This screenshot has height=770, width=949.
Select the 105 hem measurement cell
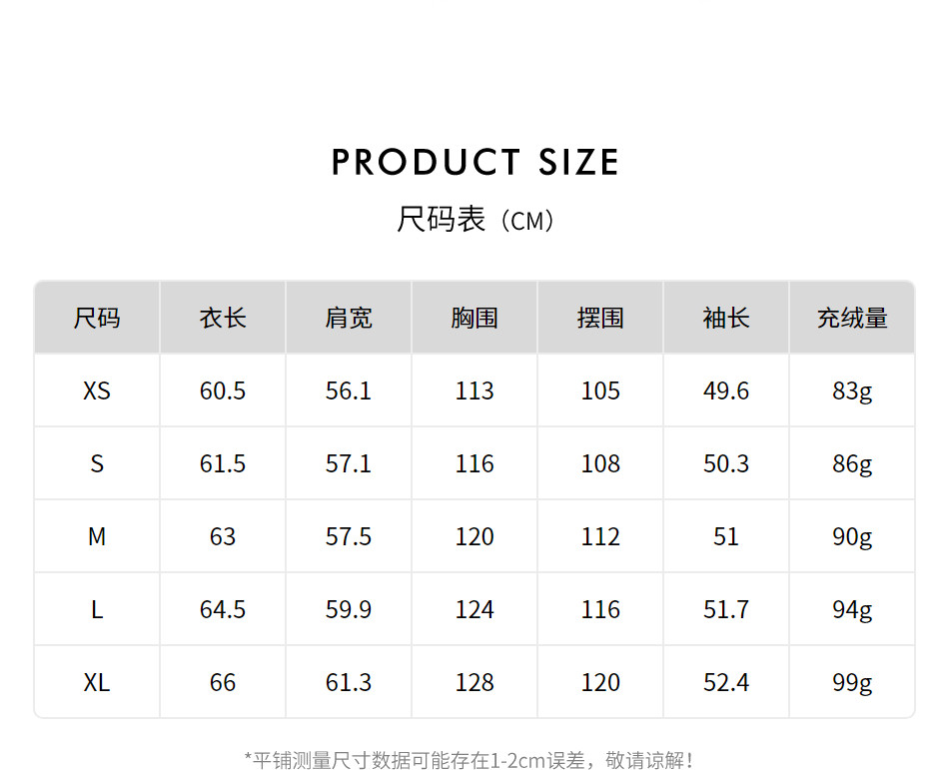600,390
